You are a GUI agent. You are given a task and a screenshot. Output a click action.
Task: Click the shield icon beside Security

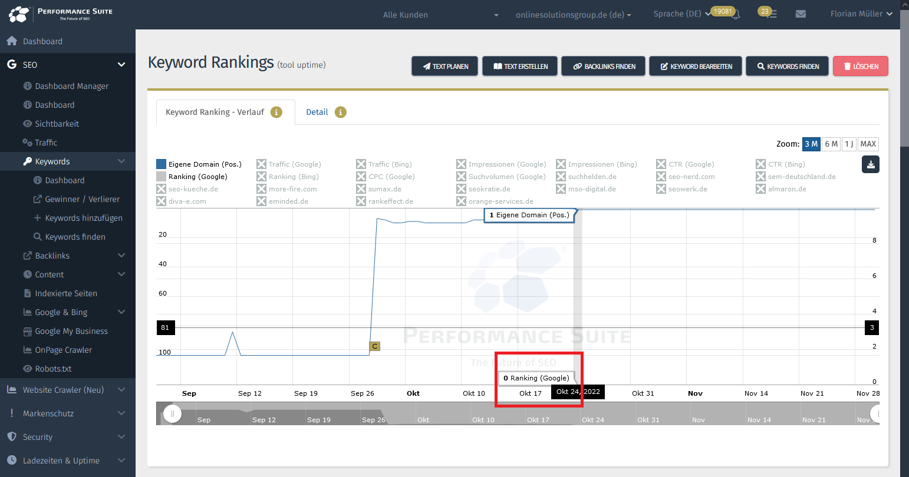click(11, 437)
